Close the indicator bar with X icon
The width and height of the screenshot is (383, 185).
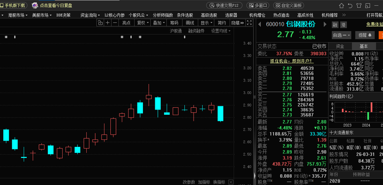click(x=231, y=182)
